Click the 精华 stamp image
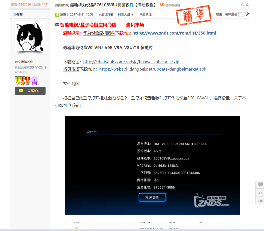 [193, 16]
